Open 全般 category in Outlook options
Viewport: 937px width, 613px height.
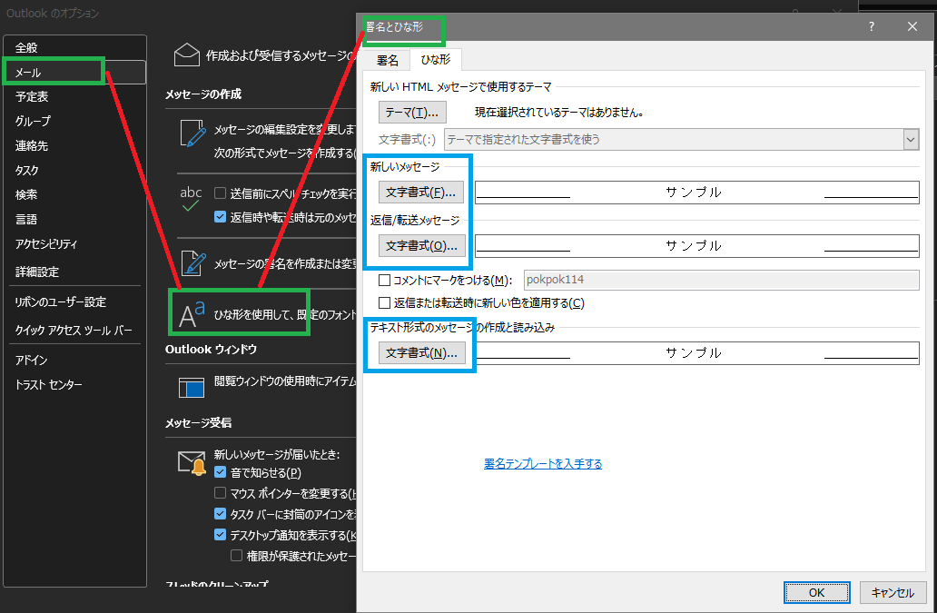tap(74, 48)
